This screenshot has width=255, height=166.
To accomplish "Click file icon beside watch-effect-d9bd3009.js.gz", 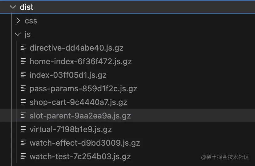I will click(x=23, y=143).
